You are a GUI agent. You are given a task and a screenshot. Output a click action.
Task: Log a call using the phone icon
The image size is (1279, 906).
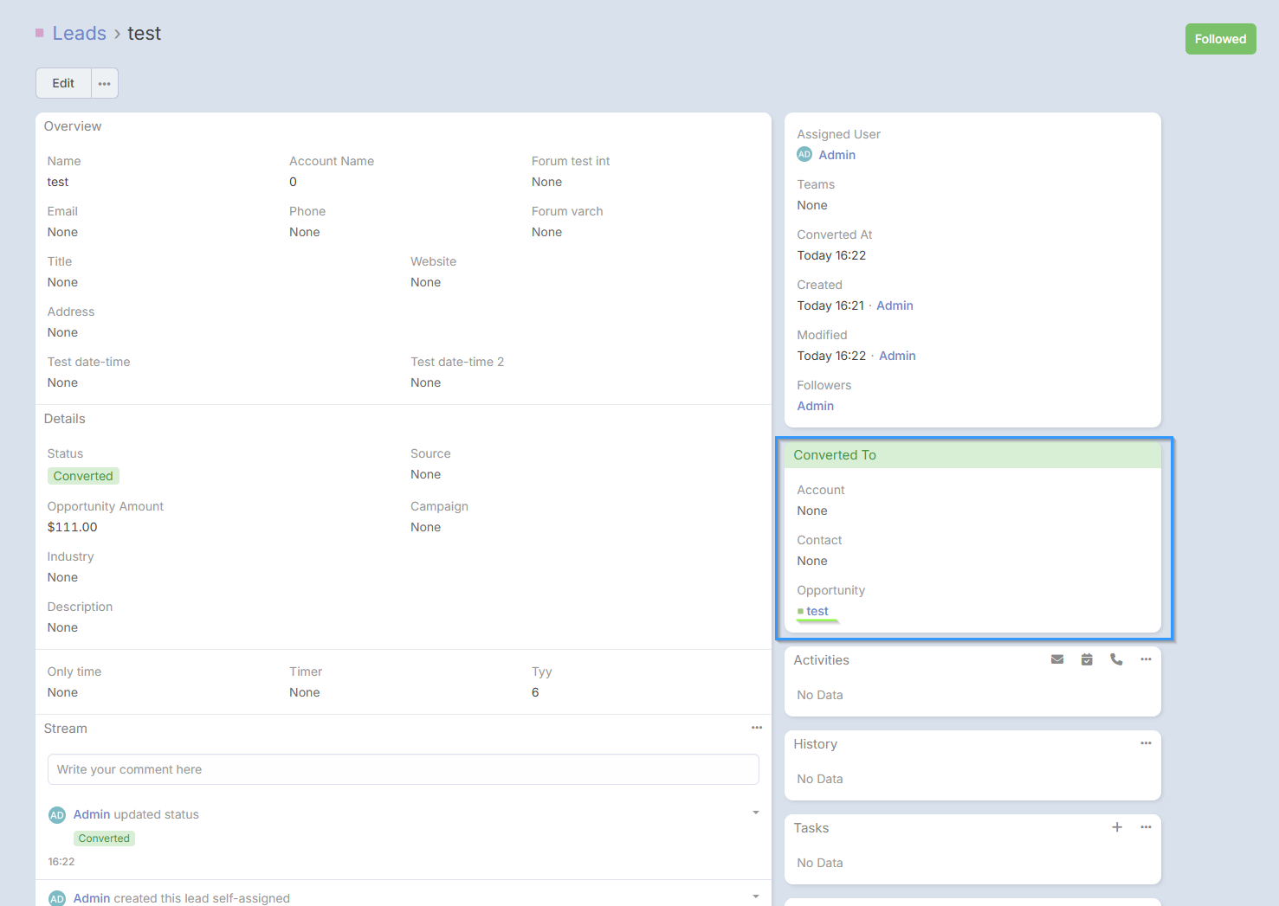(1116, 659)
